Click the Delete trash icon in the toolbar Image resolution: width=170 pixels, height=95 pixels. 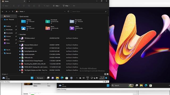click(39, 6)
